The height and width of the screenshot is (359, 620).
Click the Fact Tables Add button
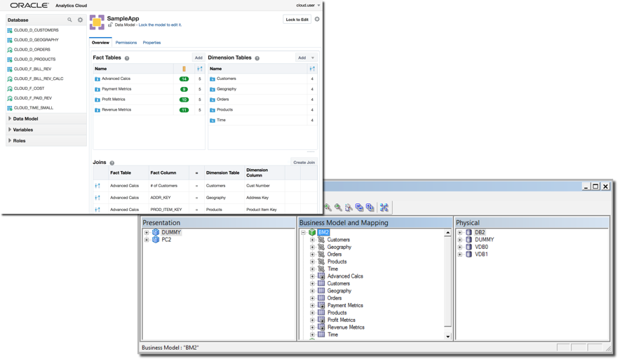point(198,57)
